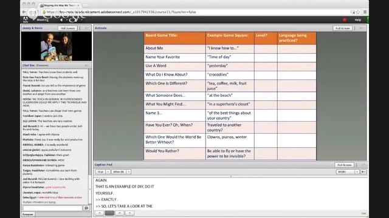Click the Jenny & Kevin webcam video
The width and height of the screenshot is (389, 218).
pos(57,47)
